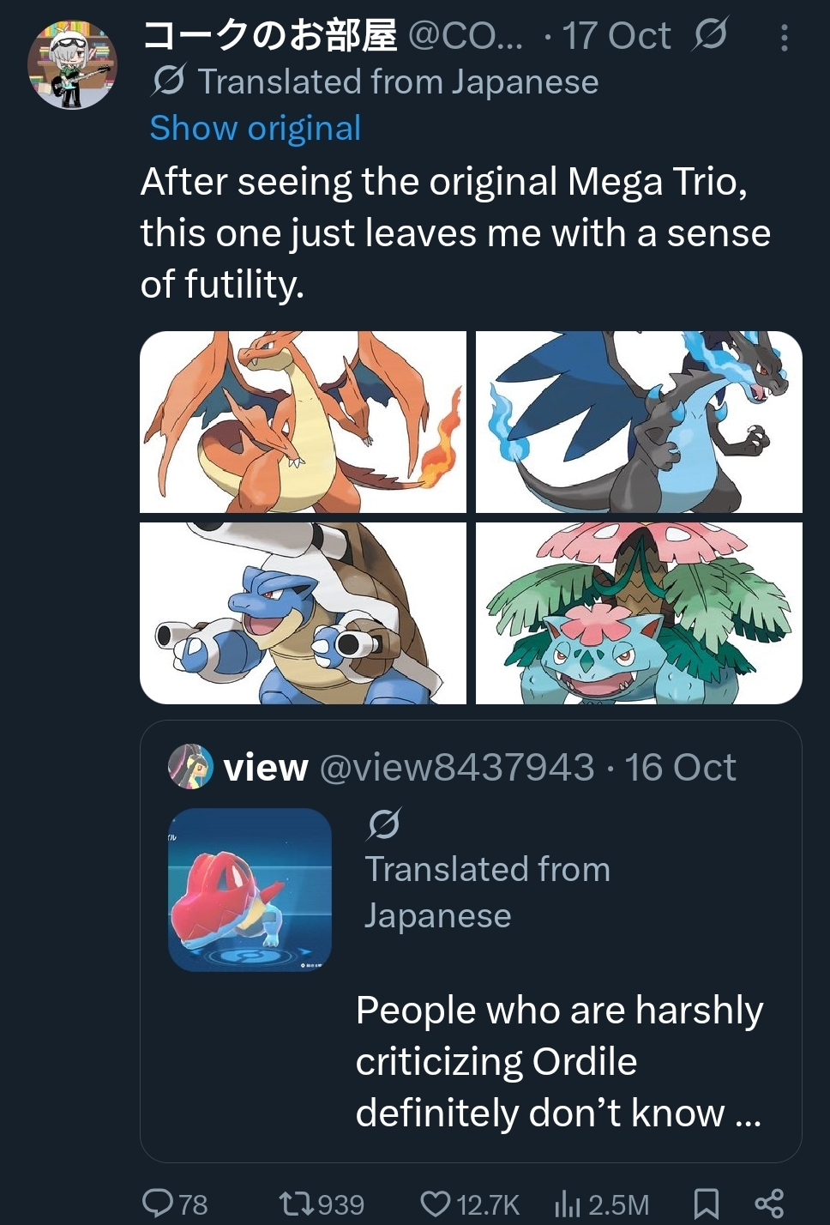The image size is (830, 1225).
Task: Open the view @view8437943 profile name
Action: [x=266, y=768]
